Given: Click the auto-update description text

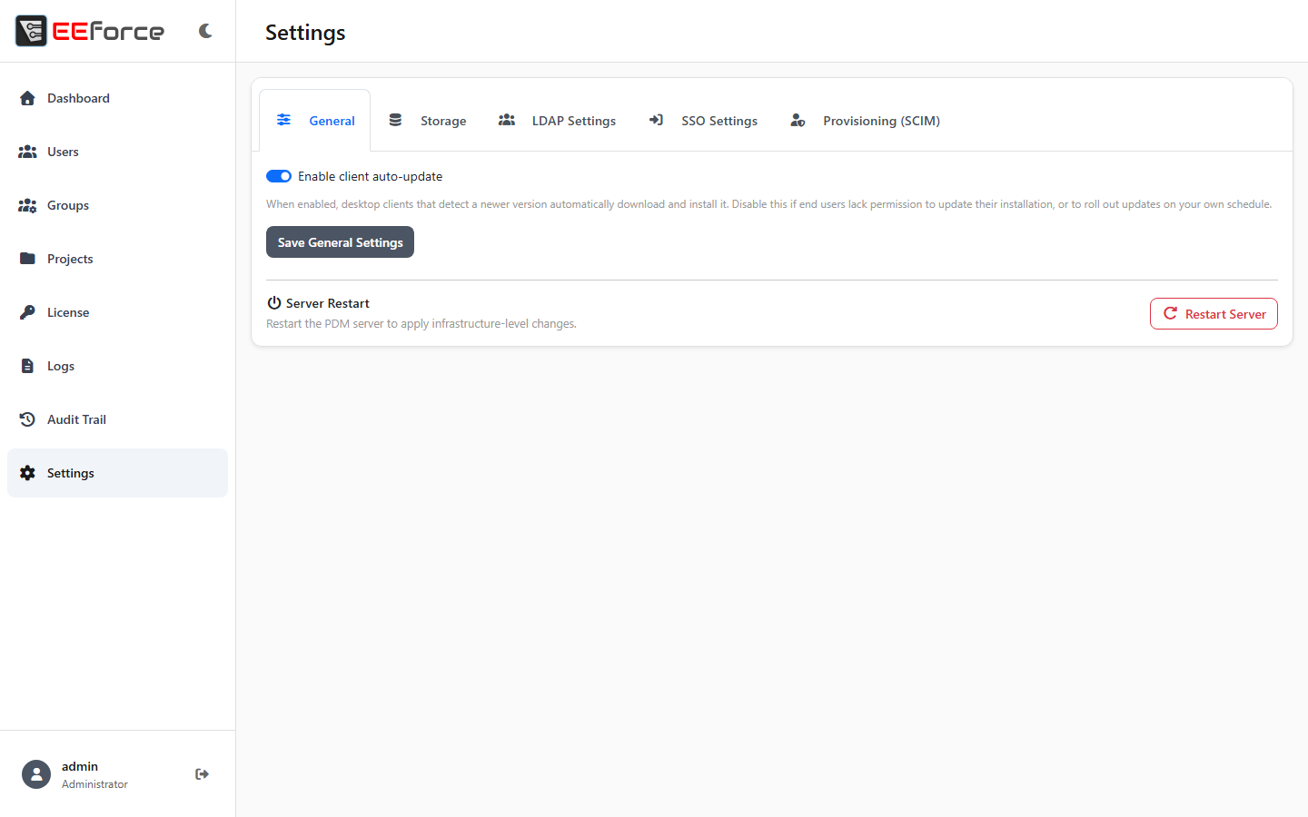Looking at the screenshot, I should pos(768,204).
